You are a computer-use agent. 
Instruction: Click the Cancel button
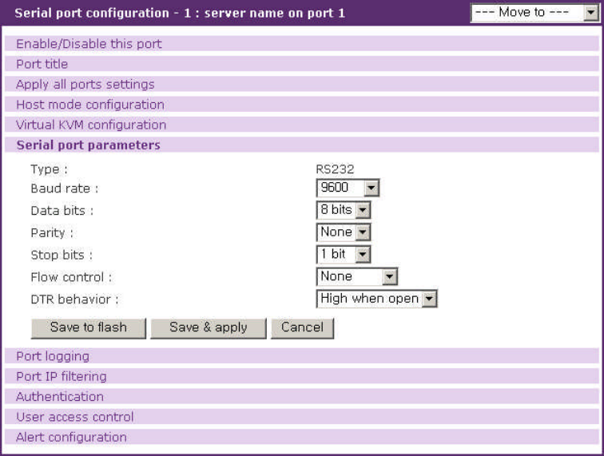coord(302,327)
